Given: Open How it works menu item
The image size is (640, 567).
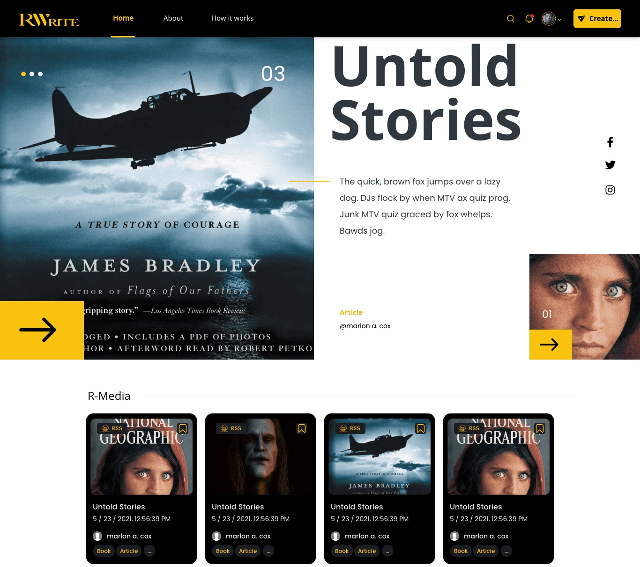Looking at the screenshot, I should pyautogui.click(x=232, y=18).
